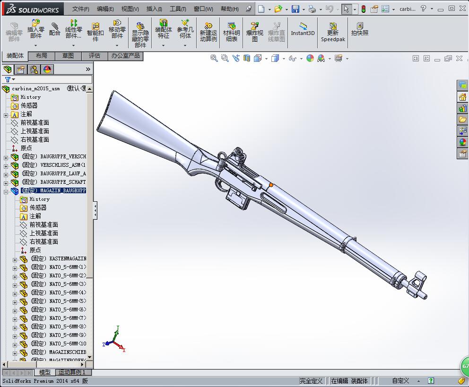Click Zoom to Area icon

[225, 58]
